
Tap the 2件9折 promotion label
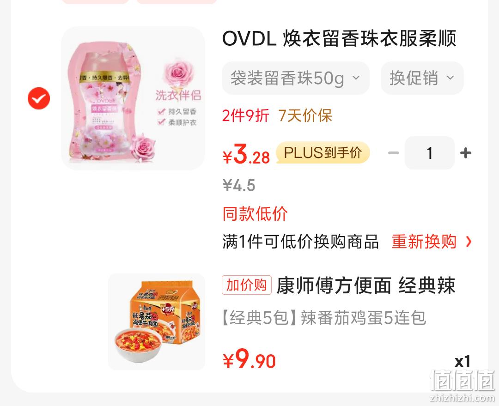[x=246, y=115]
